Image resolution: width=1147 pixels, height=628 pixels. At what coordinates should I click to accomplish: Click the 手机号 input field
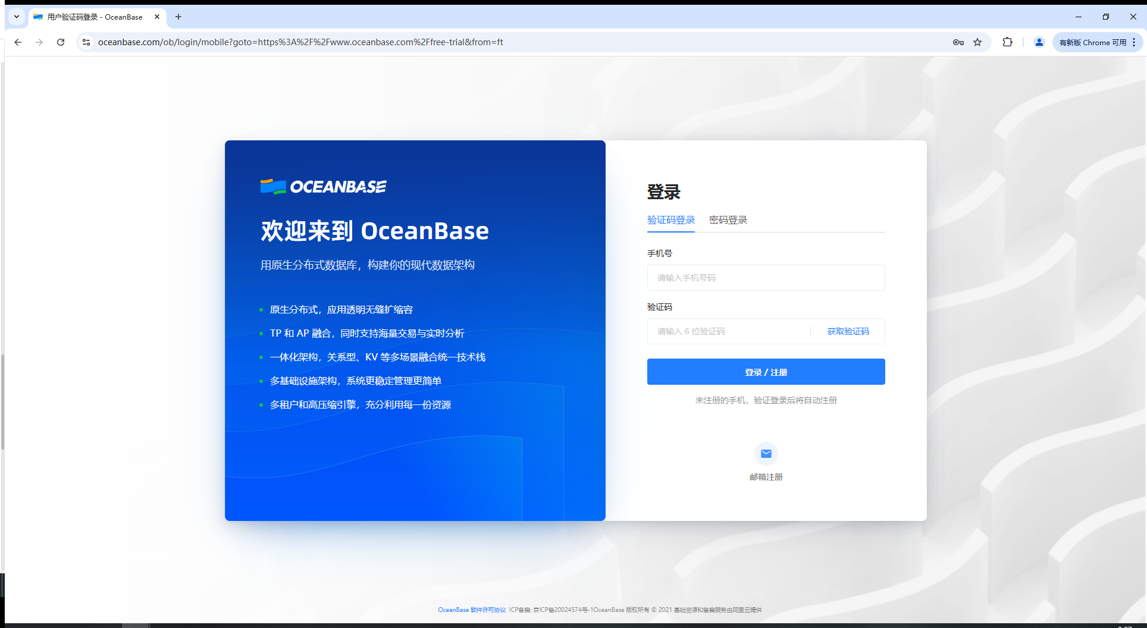766,278
